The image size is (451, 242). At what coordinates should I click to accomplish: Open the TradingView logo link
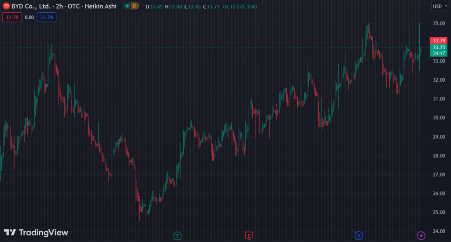[36, 232]
